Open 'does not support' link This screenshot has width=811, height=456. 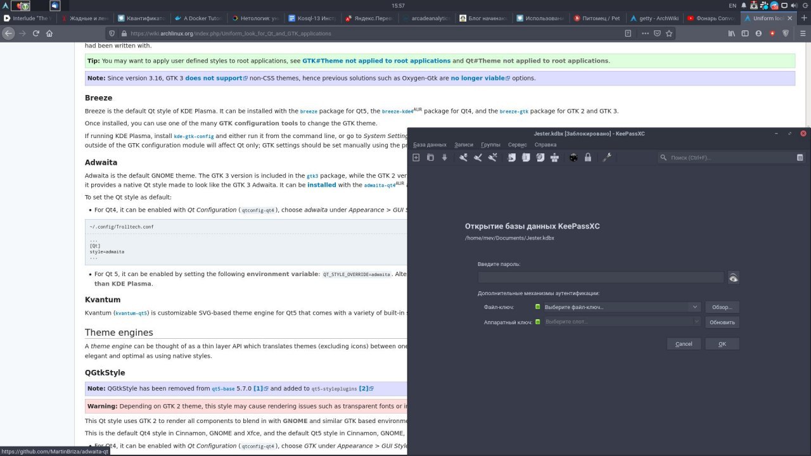[214, 78]
